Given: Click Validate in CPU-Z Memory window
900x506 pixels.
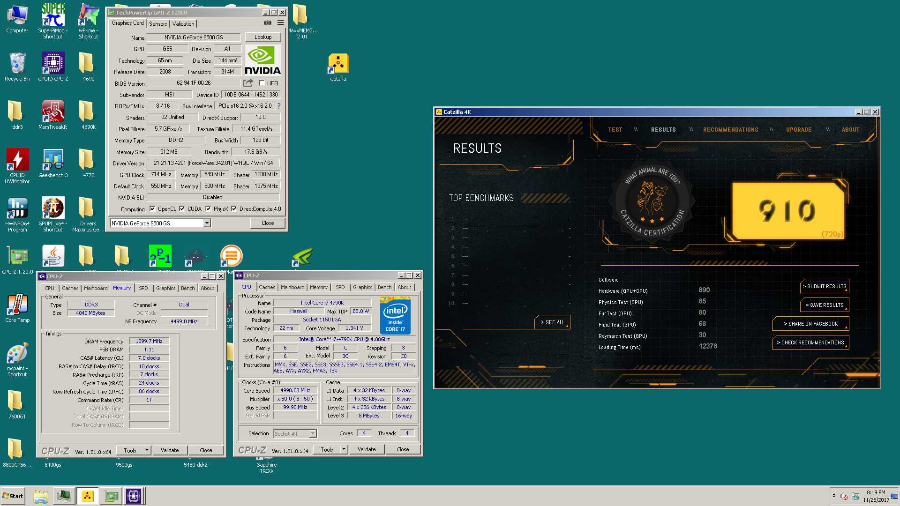Looking at the screenshot, I should 170,450.
